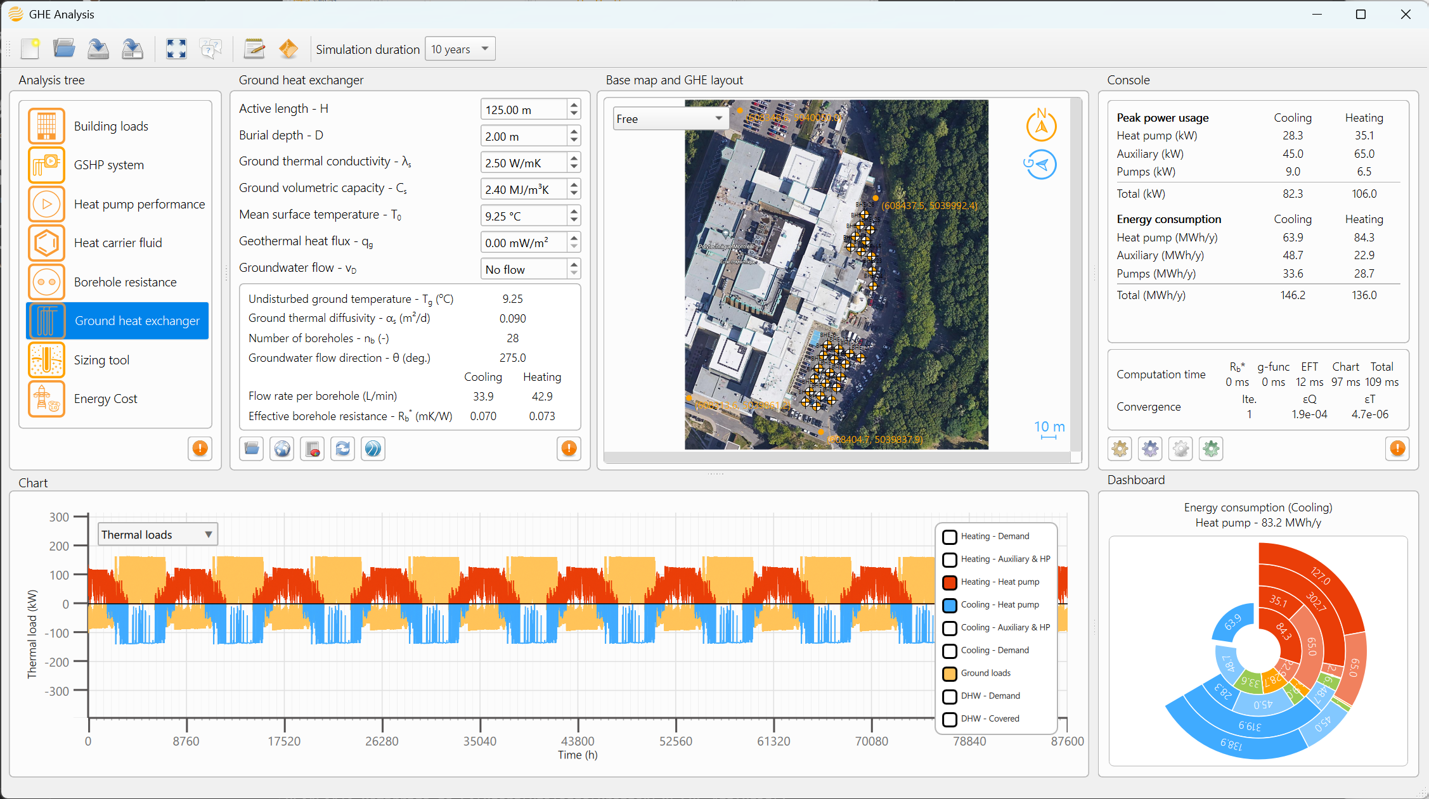The width and height of the screenshot is (1429, 799).
Task: Click the warning icon in Analysis tree panel
Action: pos(200,449)
